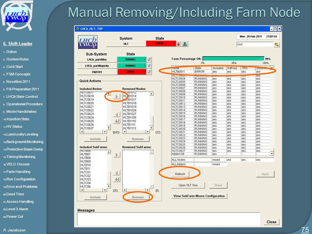The image size is (312, 234).
Task: Click the root username input field
Action: (x=255, y=45)
